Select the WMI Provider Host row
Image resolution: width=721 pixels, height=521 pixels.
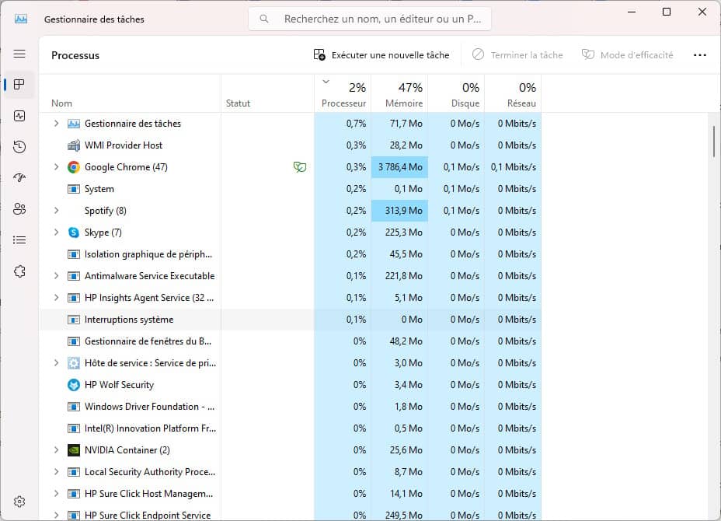(290, 145)
